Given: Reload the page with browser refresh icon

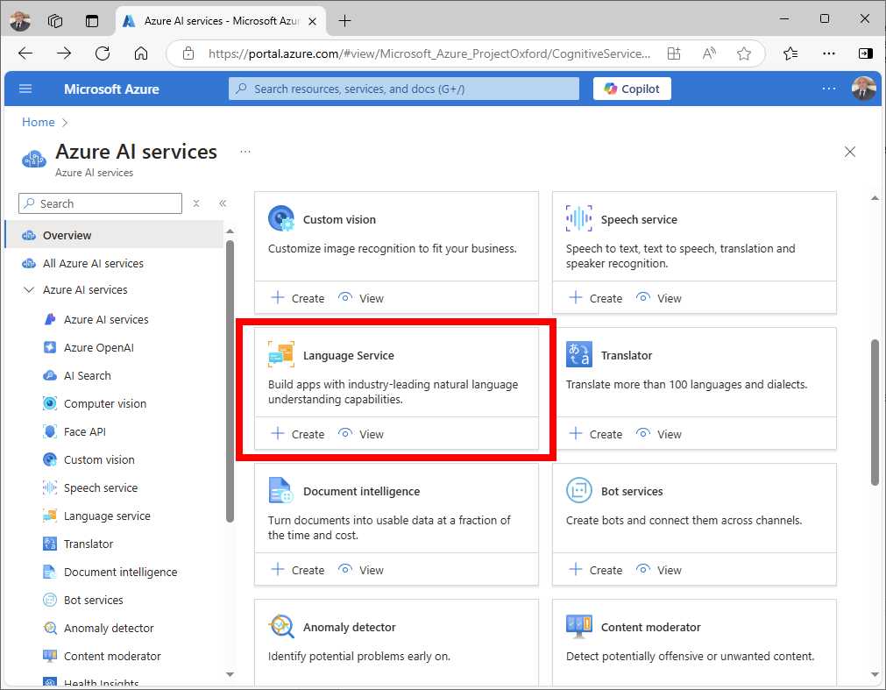Looking at the screenshot, I should 103,53.
